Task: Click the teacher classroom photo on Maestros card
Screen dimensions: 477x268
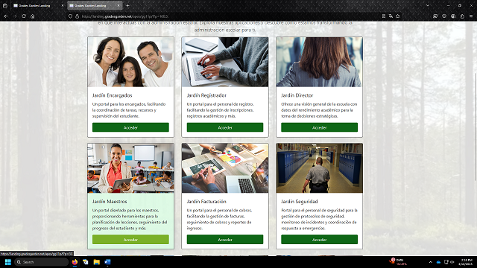Action: (130, 168)
